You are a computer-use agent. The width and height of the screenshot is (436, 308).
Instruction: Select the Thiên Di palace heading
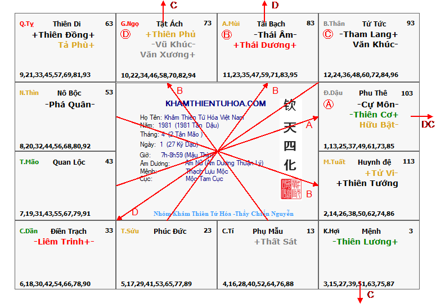point(67,24)
